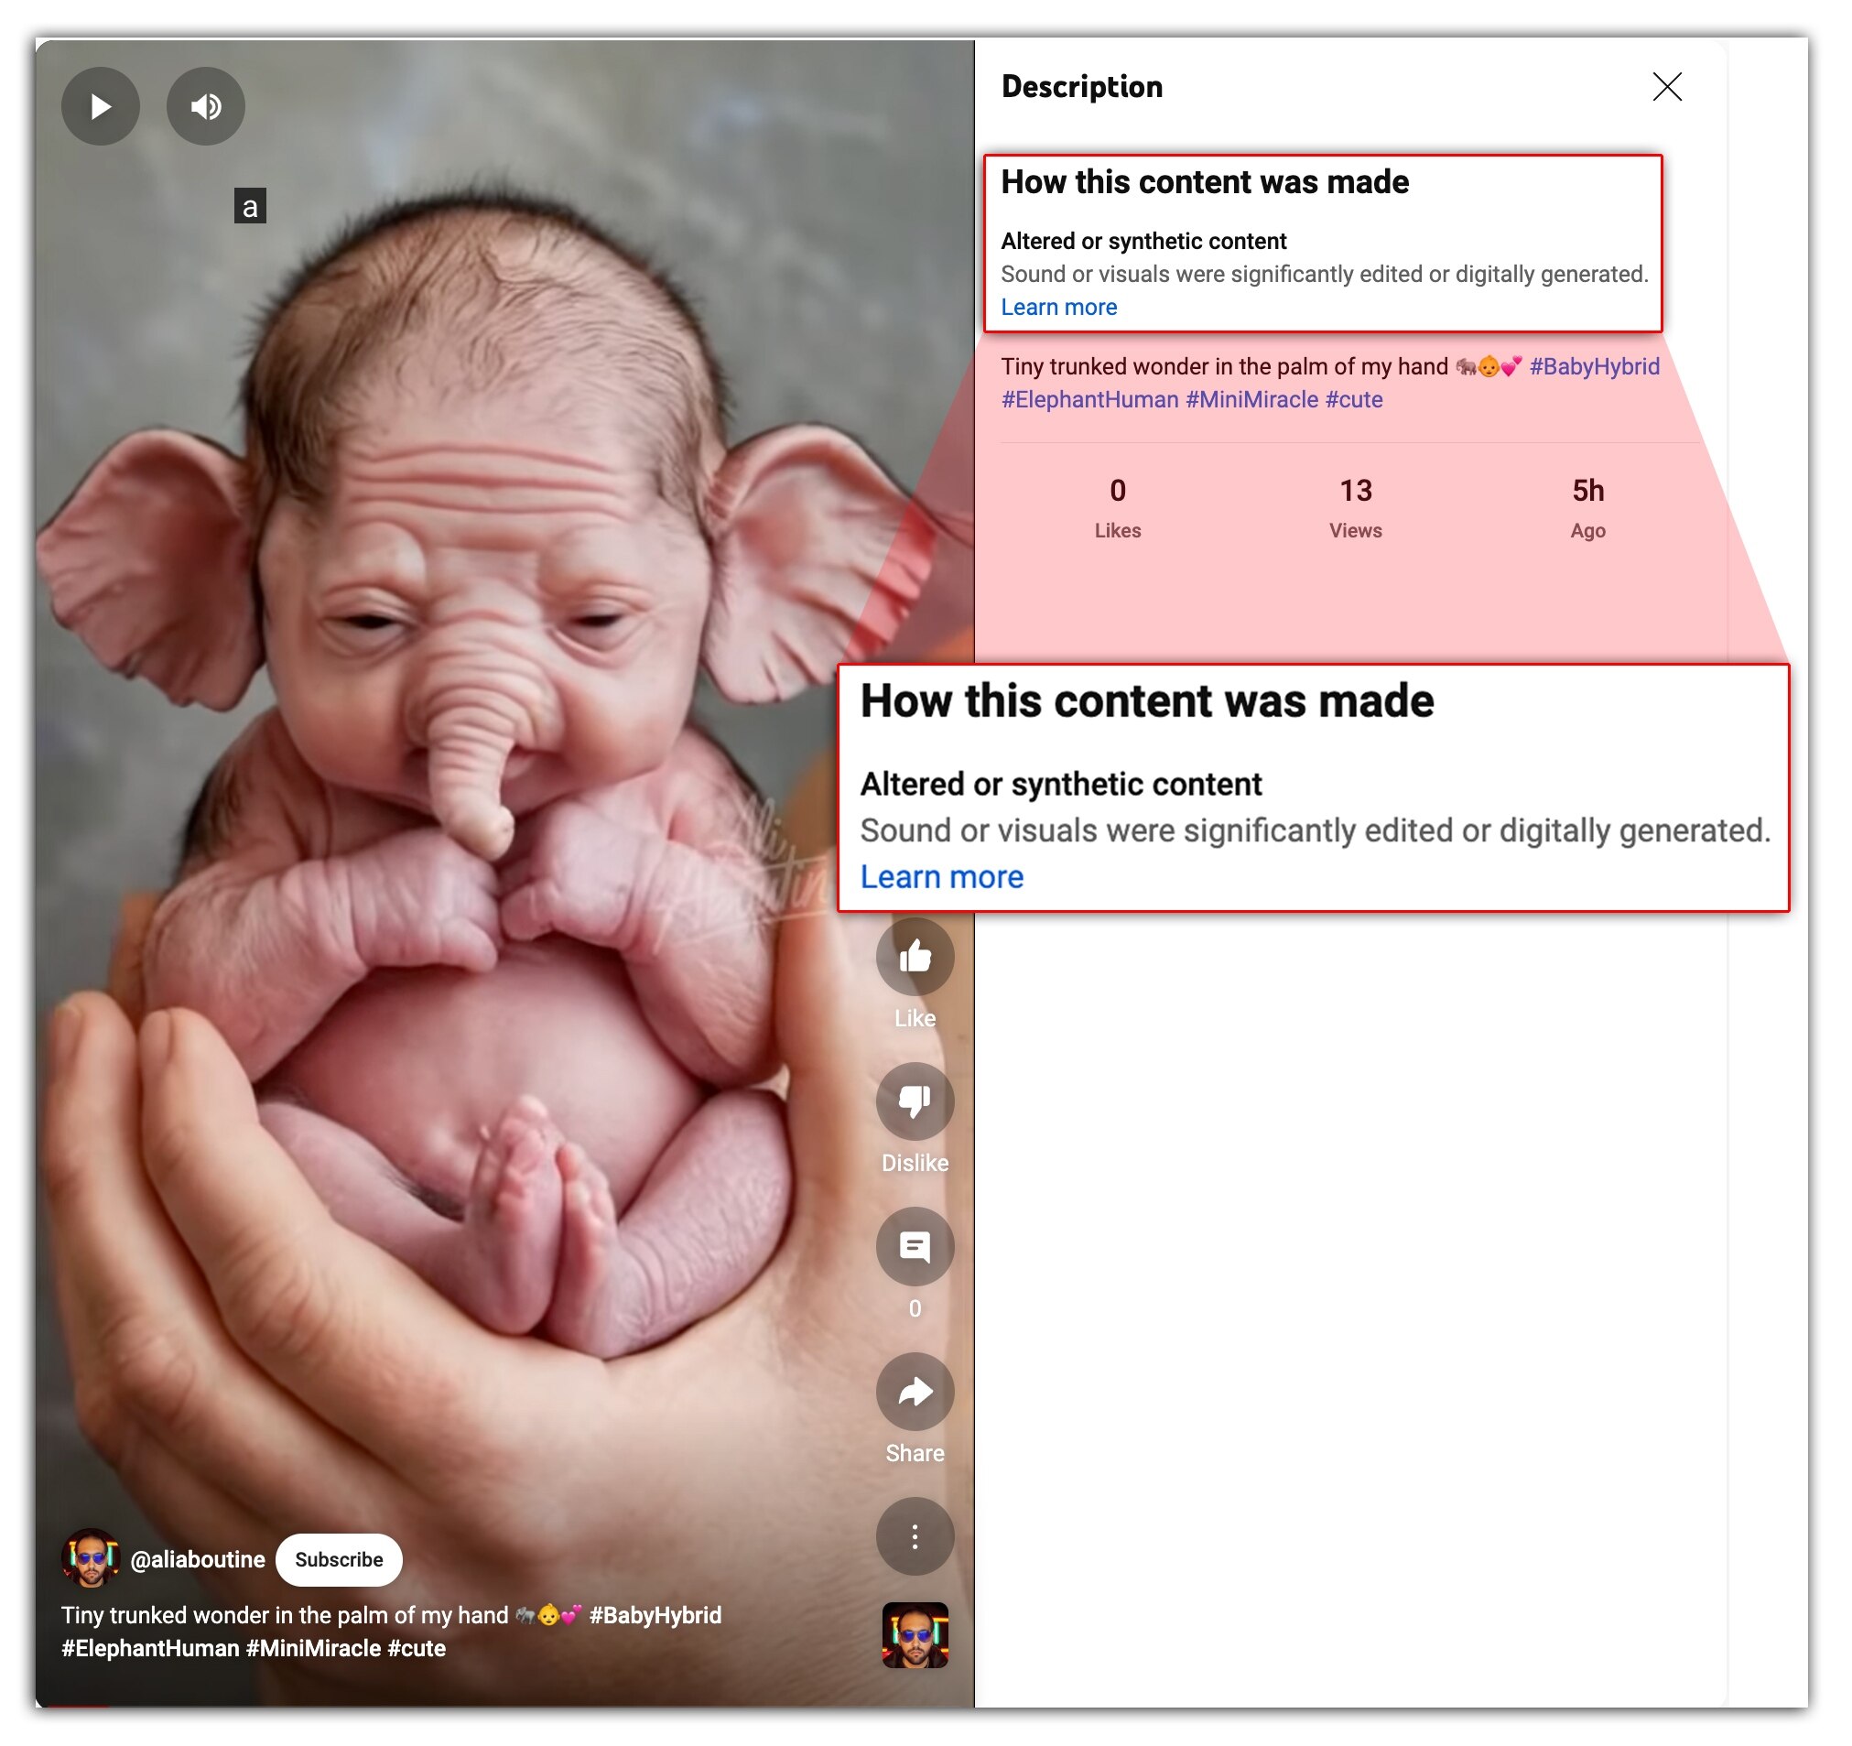The image size is (1852, 1746).
Task: Click the red video progress bar
Action: [x=79, y=1706]
